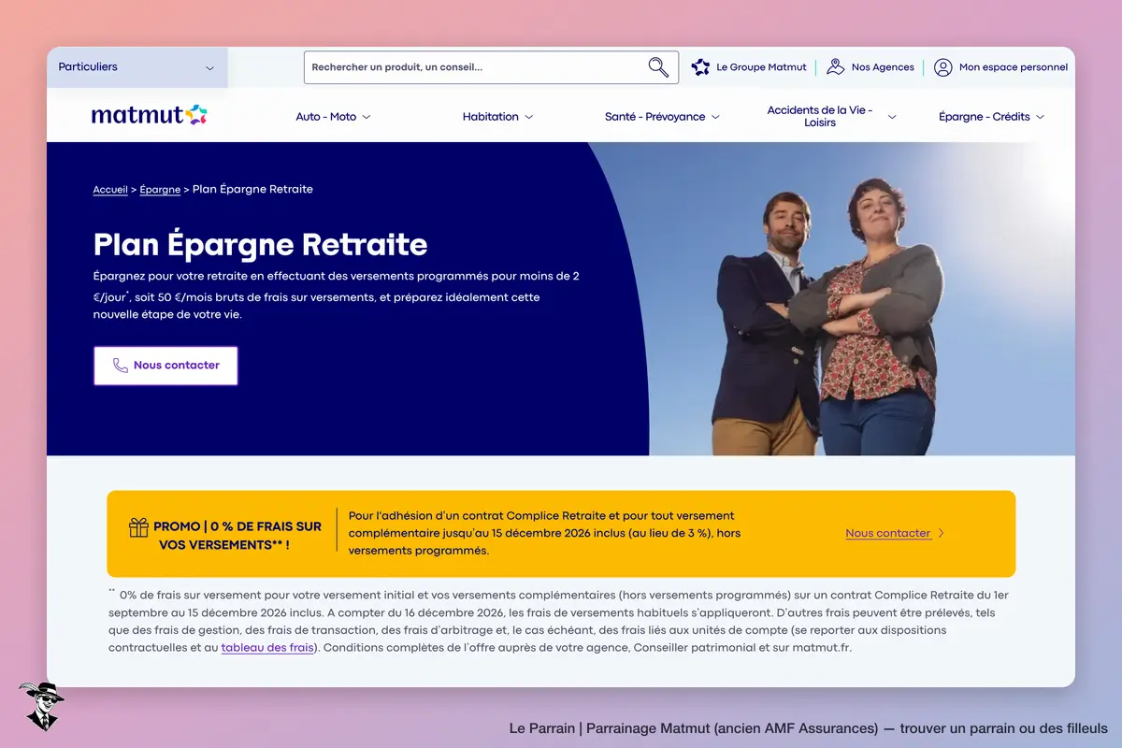1122x748 pixels.
Task: Open the tableau des frais link
Action: [267, 648]
